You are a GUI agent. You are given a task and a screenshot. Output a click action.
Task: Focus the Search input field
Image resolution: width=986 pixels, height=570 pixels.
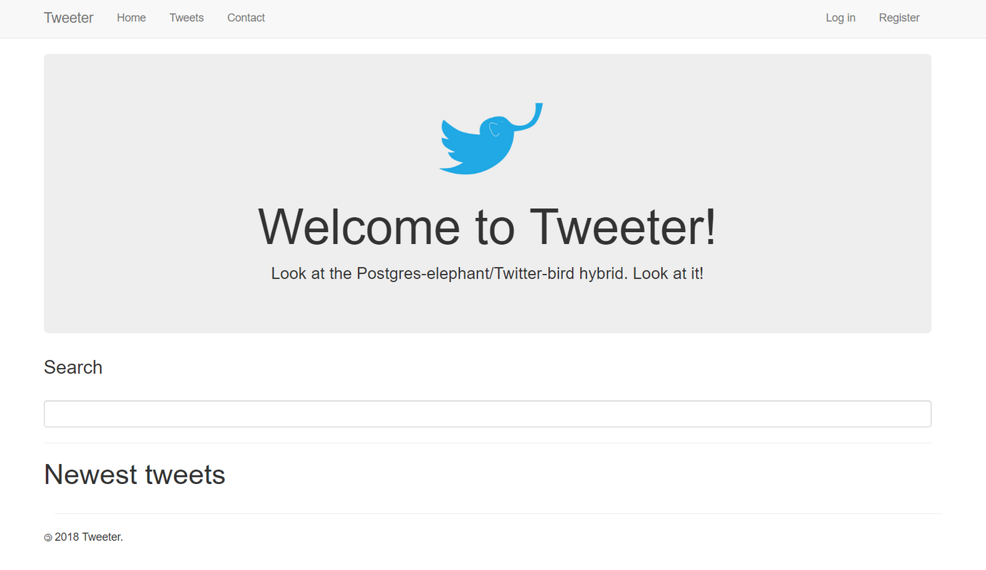[x=488, y=414]
